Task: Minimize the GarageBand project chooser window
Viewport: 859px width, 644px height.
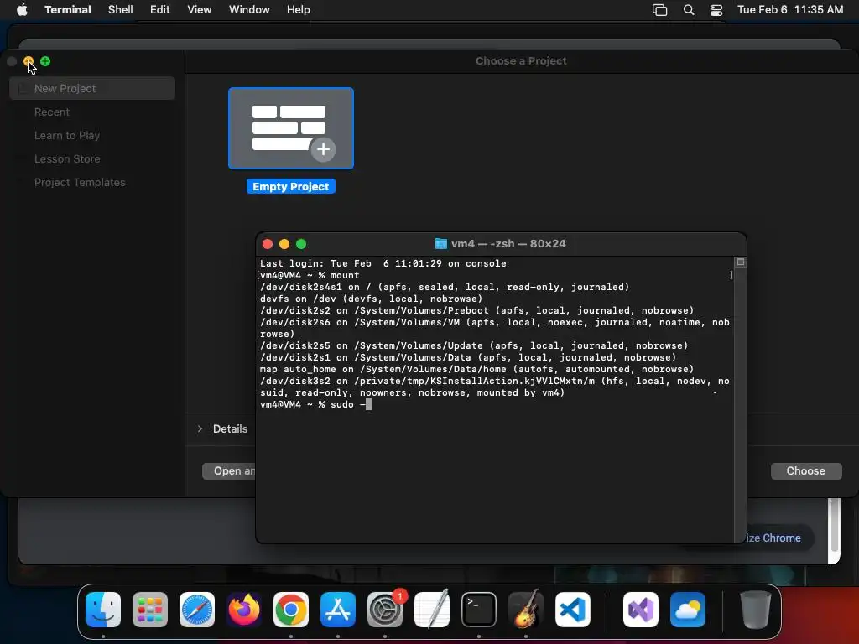Action: [x=29, y=61]
